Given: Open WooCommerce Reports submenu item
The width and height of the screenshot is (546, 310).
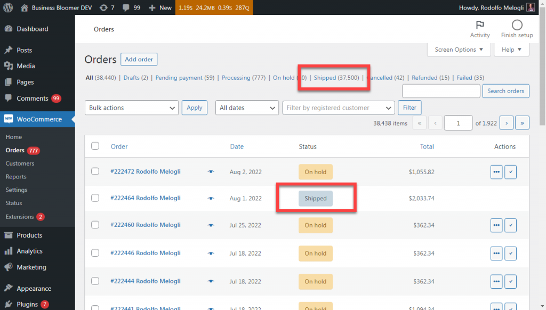Looking at the screenshot, I should coord(16,177).
